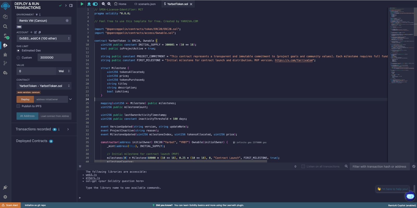Screen dimensions: 417x208
Task: Click the Remix logo at top left
Action: 5,6
